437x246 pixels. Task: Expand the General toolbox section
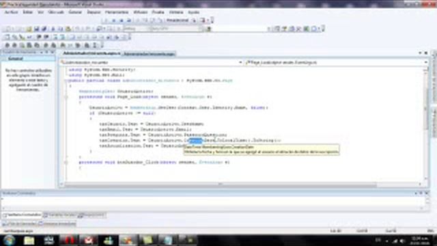tap(28, 59)
